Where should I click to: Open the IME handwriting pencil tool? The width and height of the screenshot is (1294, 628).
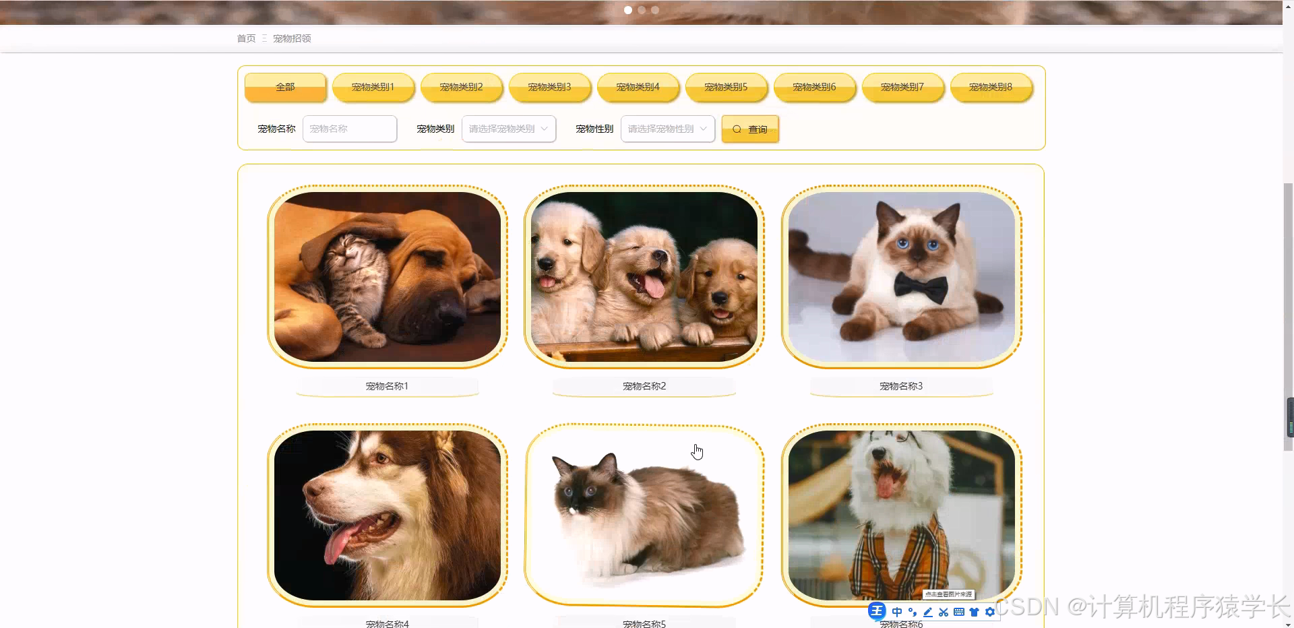point(928,612)
